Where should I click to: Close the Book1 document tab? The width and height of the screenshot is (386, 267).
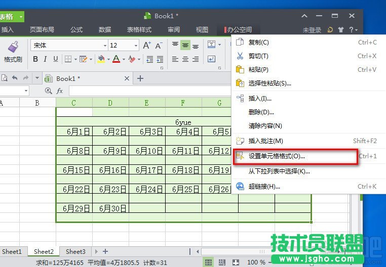(x=127, y=78)
